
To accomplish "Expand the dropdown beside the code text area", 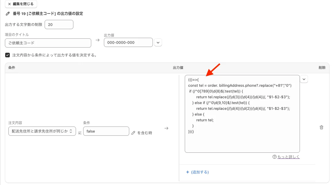I will pyautogui.click(x=304, y=79).
